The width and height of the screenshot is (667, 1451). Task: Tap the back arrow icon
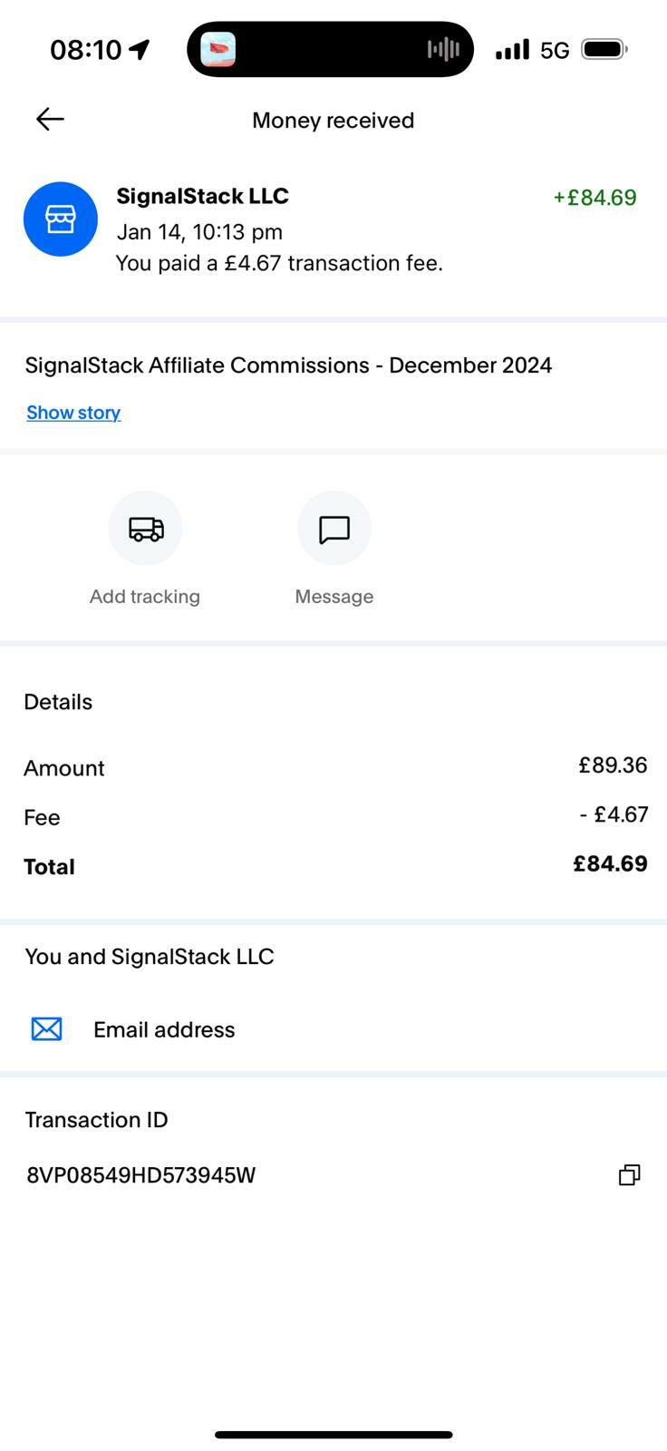point(50,119)
